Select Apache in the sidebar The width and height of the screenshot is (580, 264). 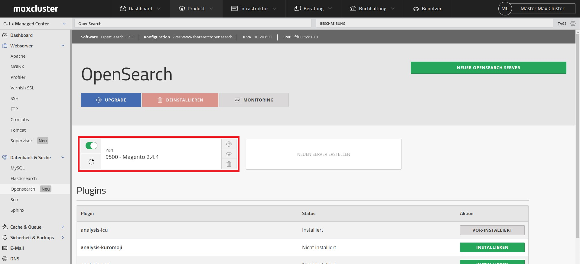pos(18,56)
